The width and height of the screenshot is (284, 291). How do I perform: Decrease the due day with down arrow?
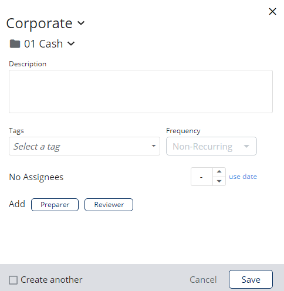(x=219, y=181)
